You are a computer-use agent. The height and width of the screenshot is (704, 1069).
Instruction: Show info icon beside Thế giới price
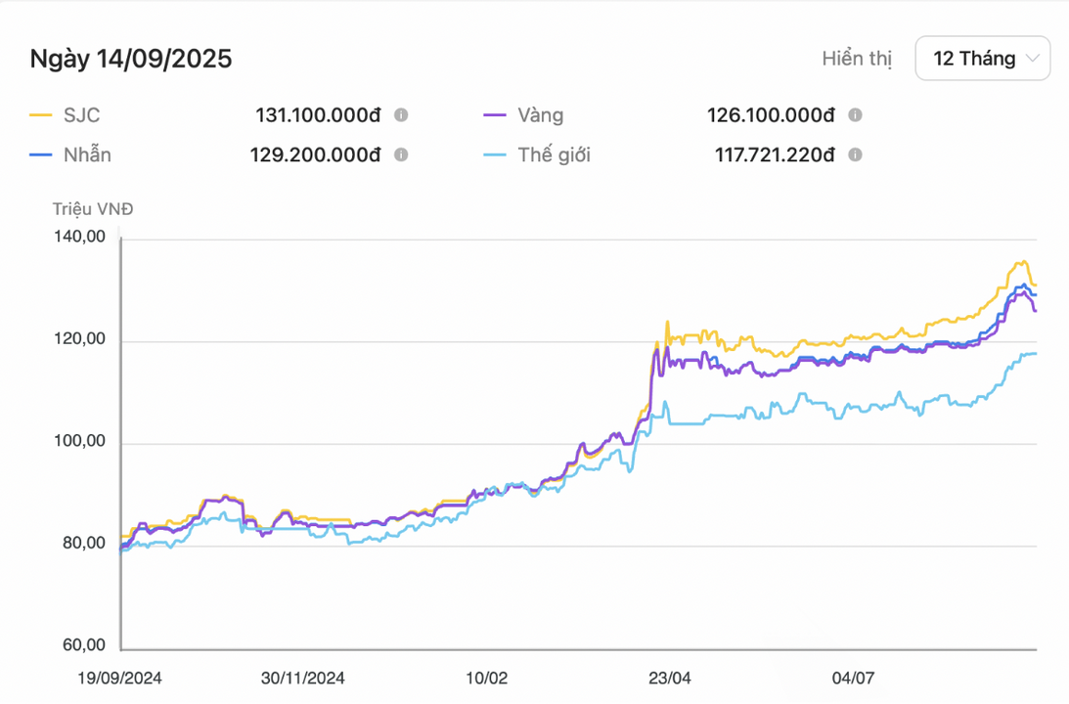point(855,154)
